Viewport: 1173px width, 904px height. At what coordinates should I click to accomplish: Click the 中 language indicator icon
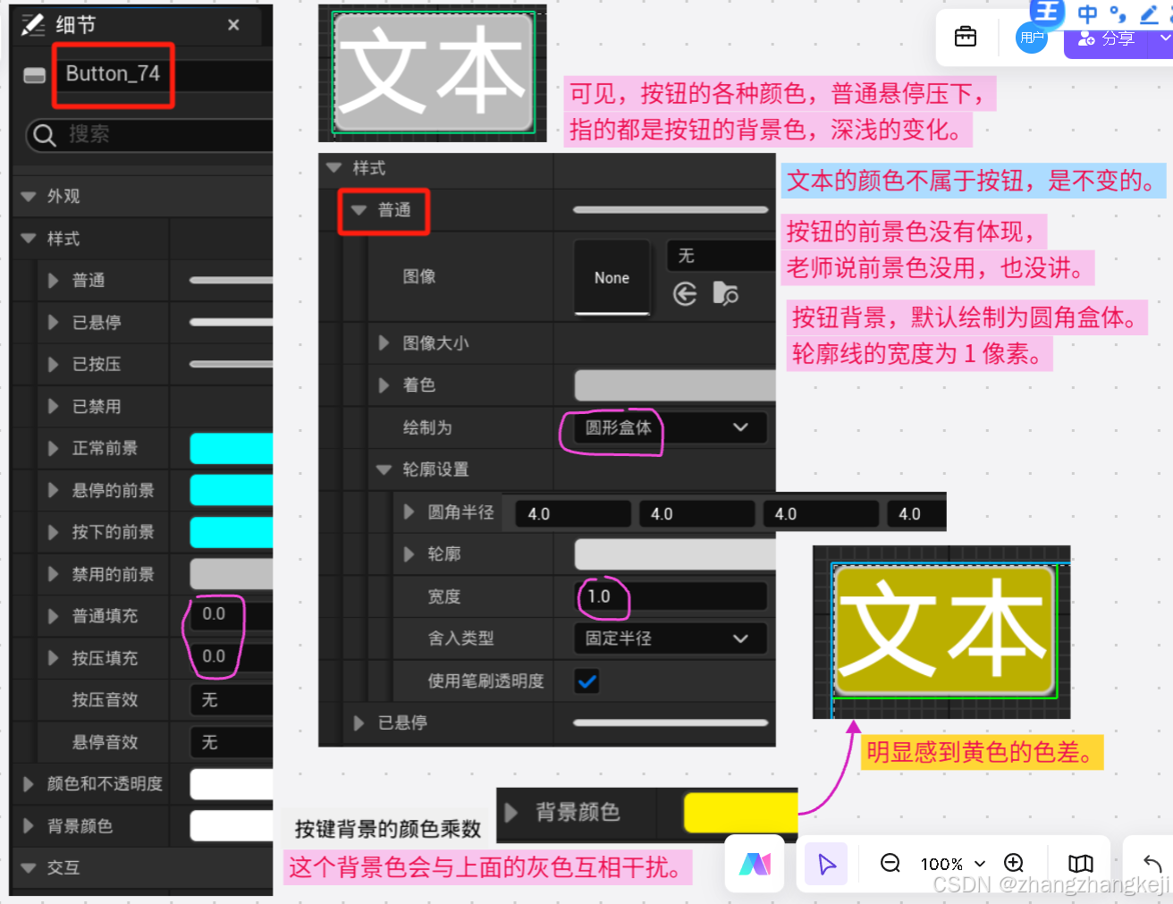pos(1087,14)
